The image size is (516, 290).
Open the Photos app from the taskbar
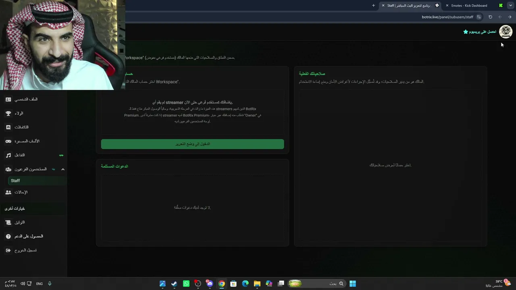pos(162,284)
